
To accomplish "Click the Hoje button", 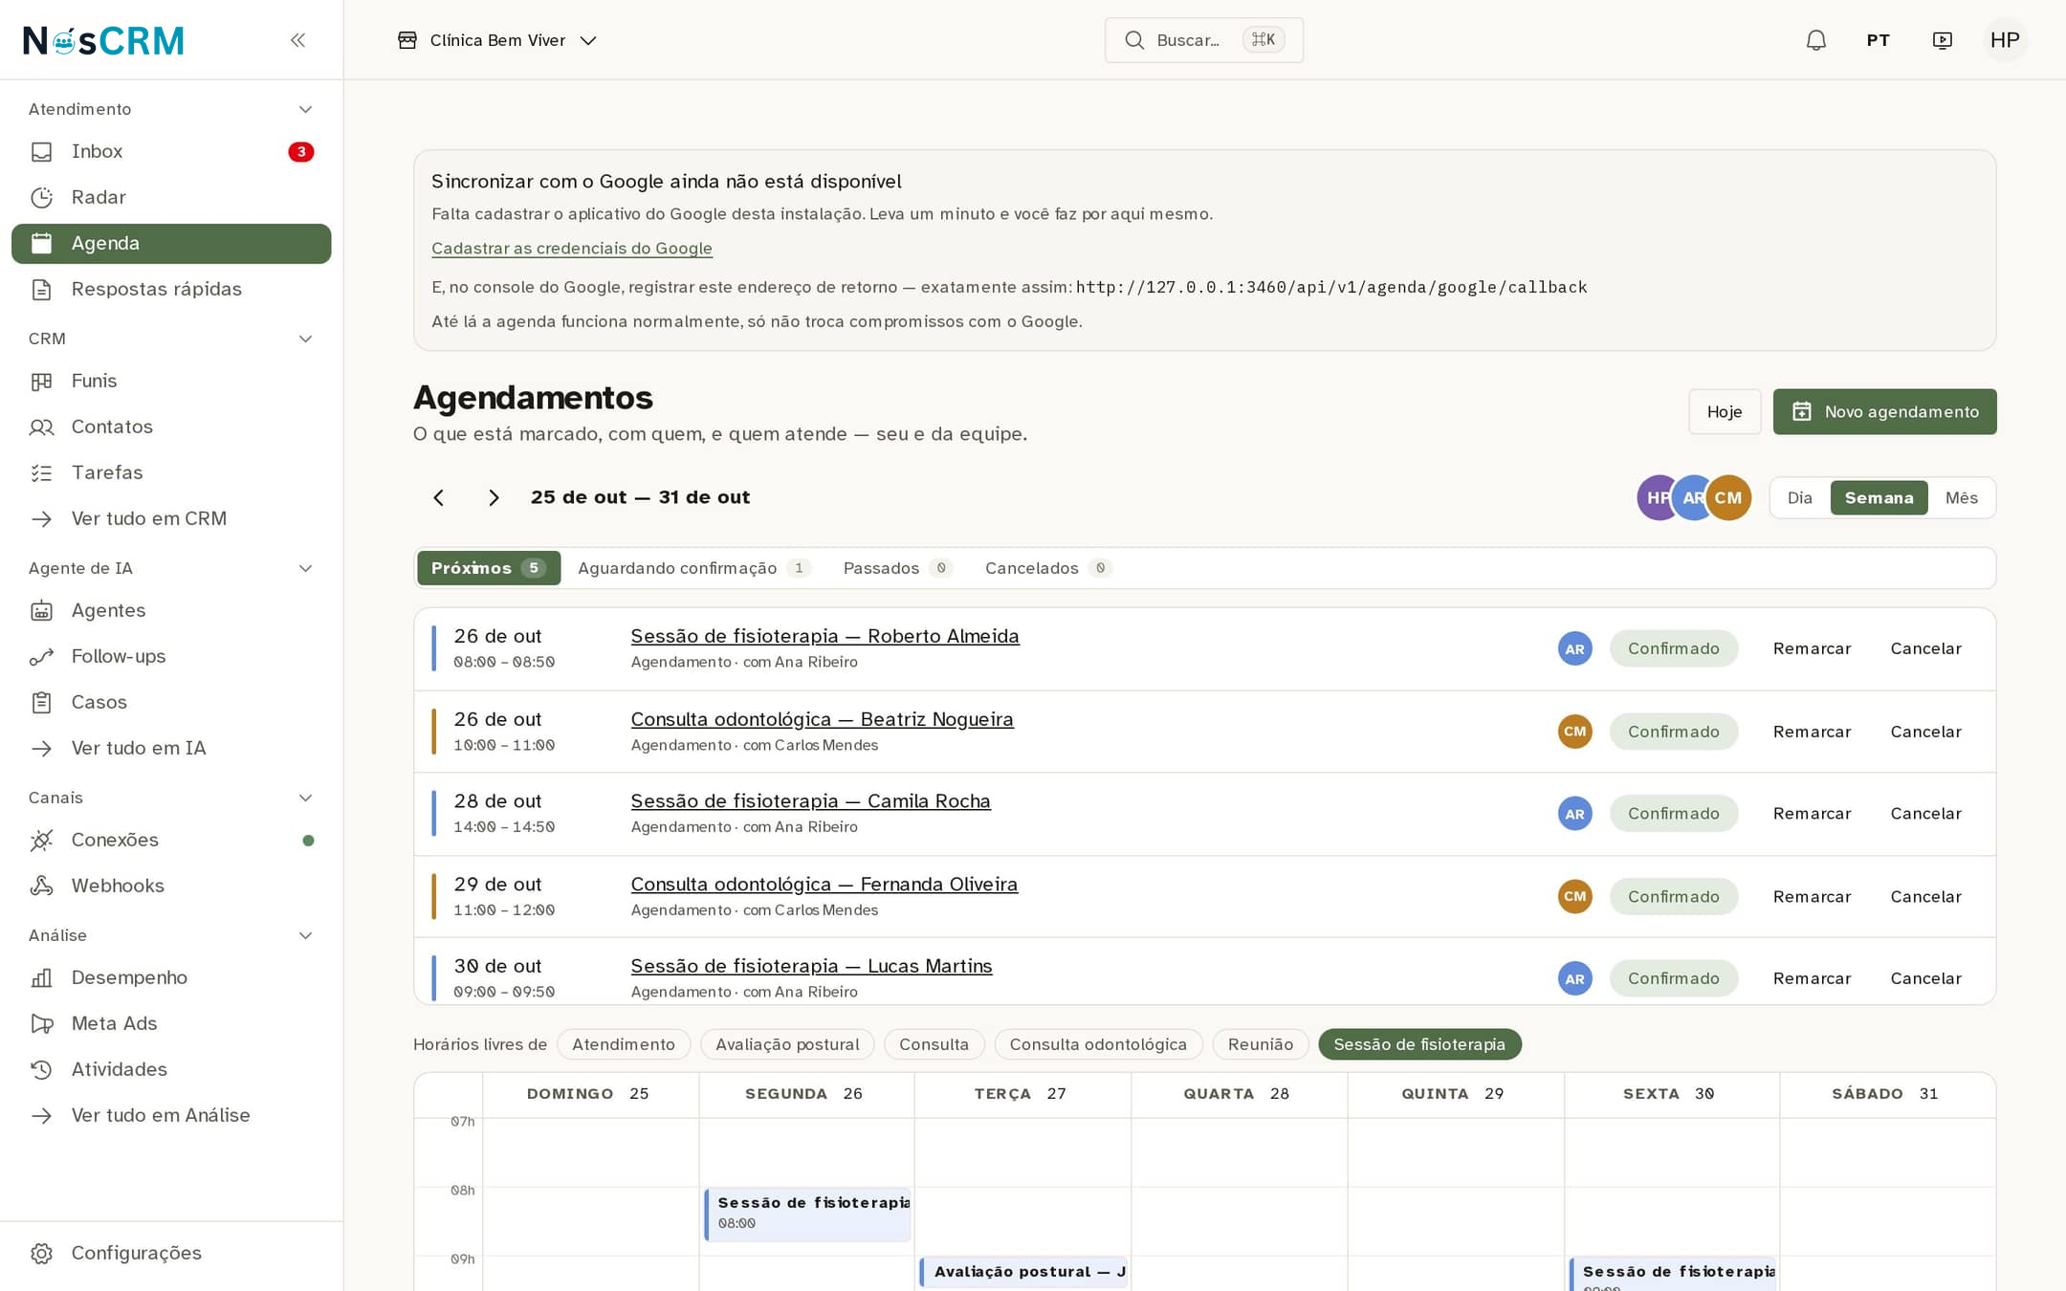I will [x=1725, y=411].
